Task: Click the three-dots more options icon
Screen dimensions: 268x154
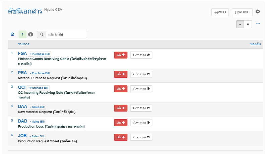Action: click(258, 24)
